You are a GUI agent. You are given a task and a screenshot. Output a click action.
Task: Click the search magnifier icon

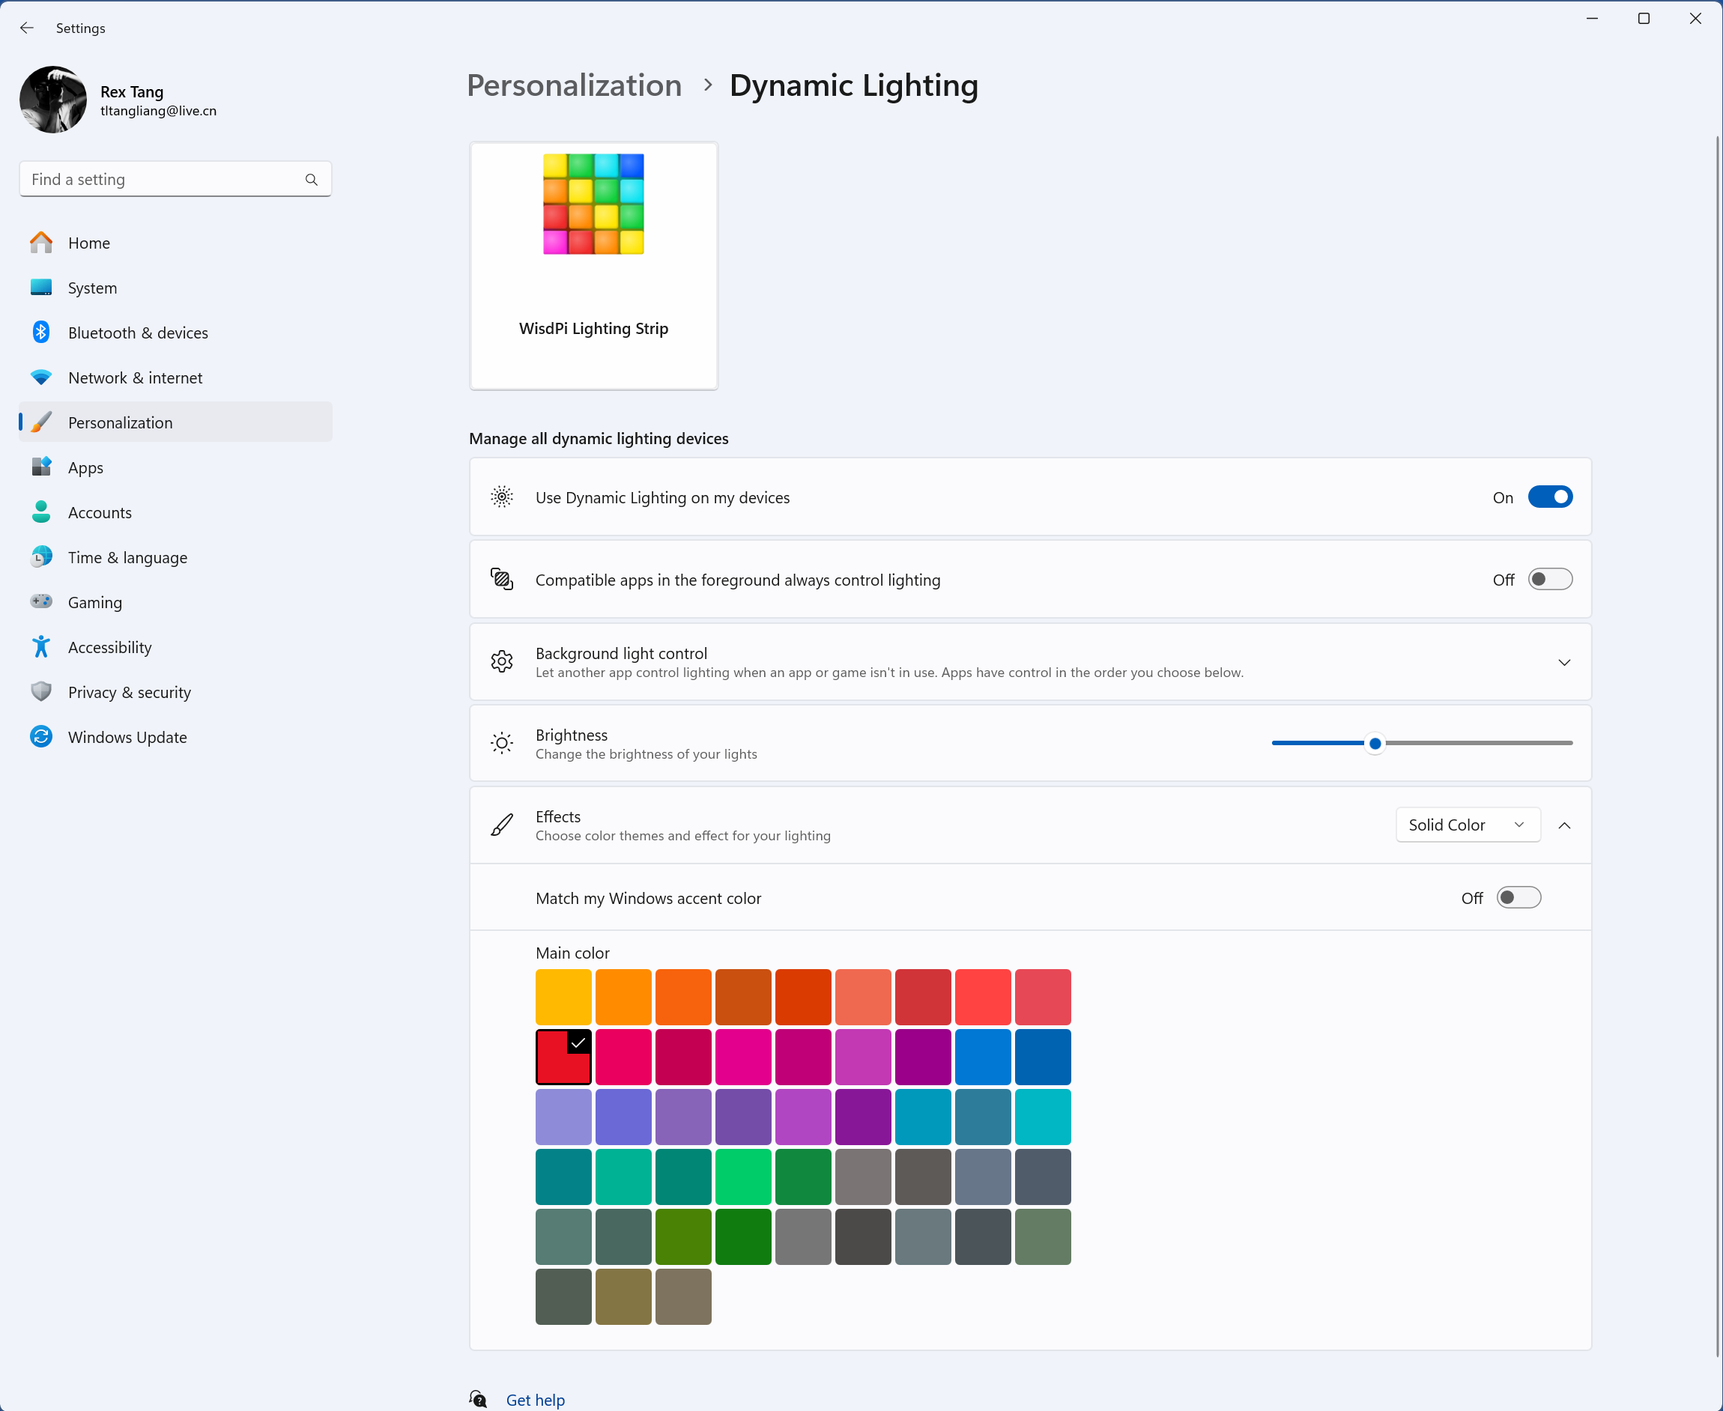(312, 180)
